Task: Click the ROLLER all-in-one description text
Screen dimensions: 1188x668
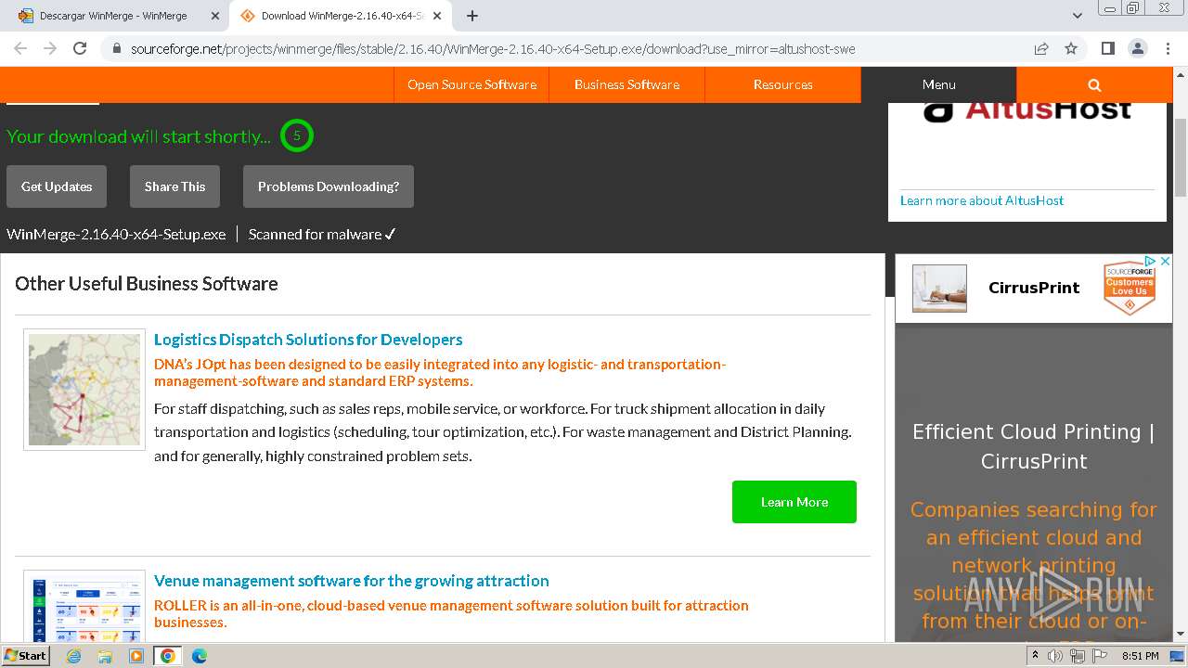Action: pos(451,613)
